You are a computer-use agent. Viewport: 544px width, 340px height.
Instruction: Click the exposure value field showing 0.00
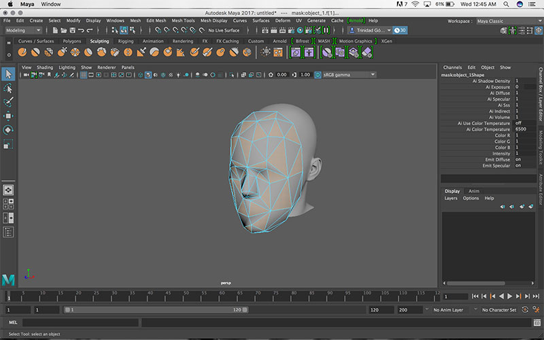click(x=282, y=75)
